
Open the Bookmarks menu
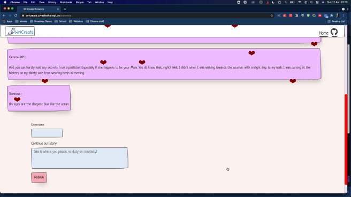[x=66, y=2]
